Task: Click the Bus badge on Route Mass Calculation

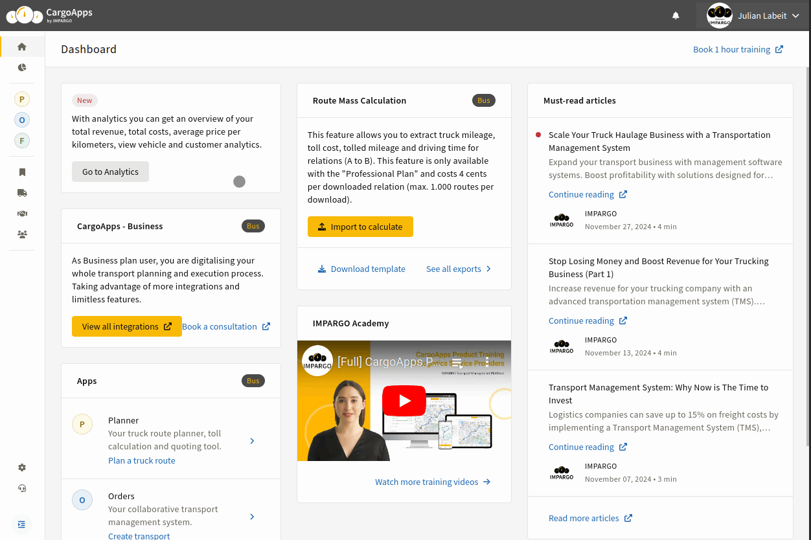Action: click(x=484, y=100)
